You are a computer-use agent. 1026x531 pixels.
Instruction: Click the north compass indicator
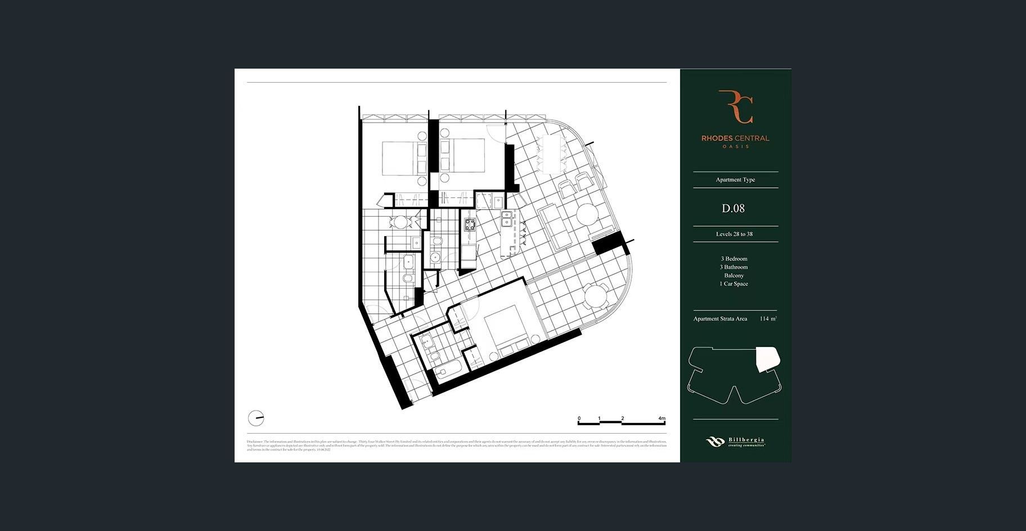click(x=256, y=418)
